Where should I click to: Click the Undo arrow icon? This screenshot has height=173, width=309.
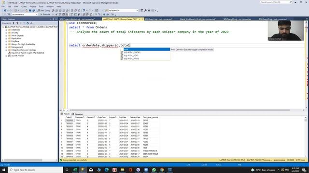tap(84, 11)
